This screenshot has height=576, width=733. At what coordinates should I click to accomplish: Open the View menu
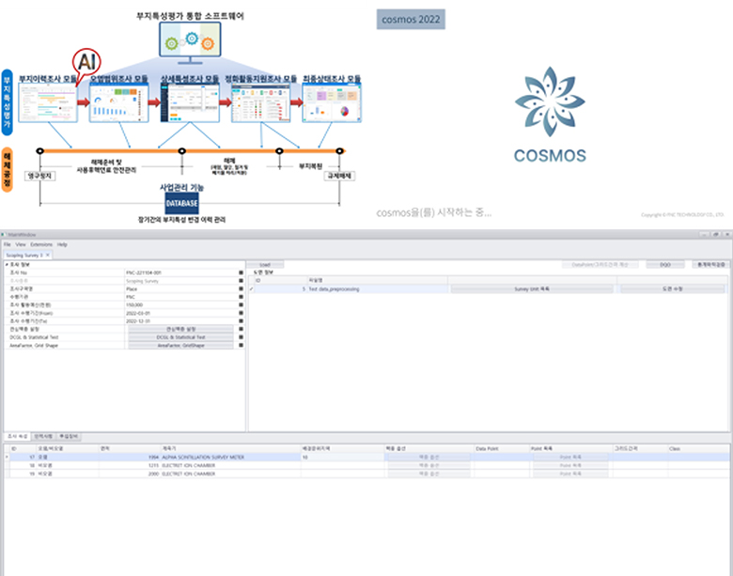(21, 244)
